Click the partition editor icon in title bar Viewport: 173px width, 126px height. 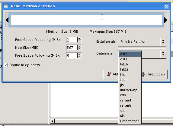6,6
